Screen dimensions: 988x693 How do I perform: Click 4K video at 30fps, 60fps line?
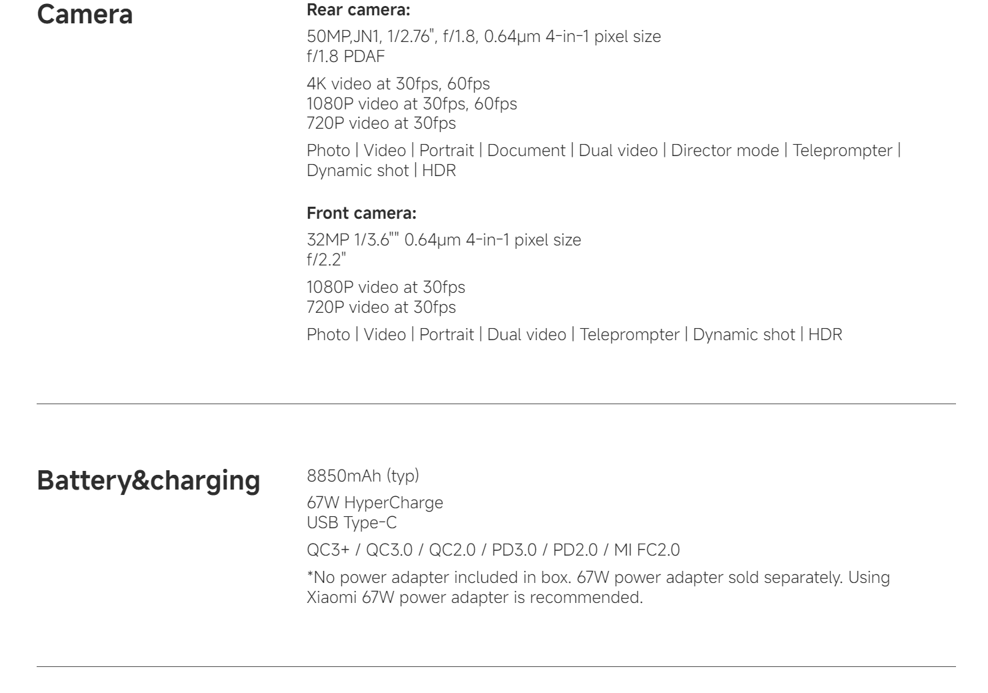pyautogui.click(x=398, y=84)
